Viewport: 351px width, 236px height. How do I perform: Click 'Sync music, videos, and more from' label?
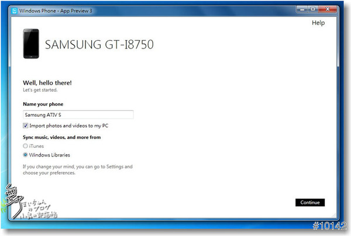tap(61, 137)
